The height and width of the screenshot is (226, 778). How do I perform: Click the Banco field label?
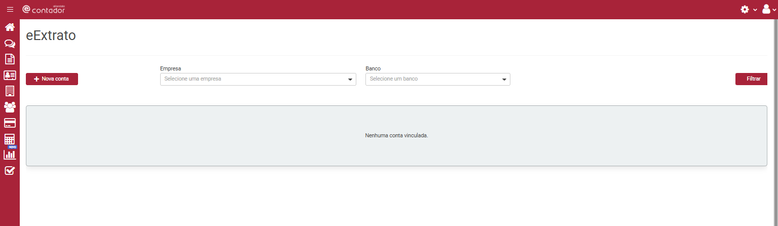(373, 68)
